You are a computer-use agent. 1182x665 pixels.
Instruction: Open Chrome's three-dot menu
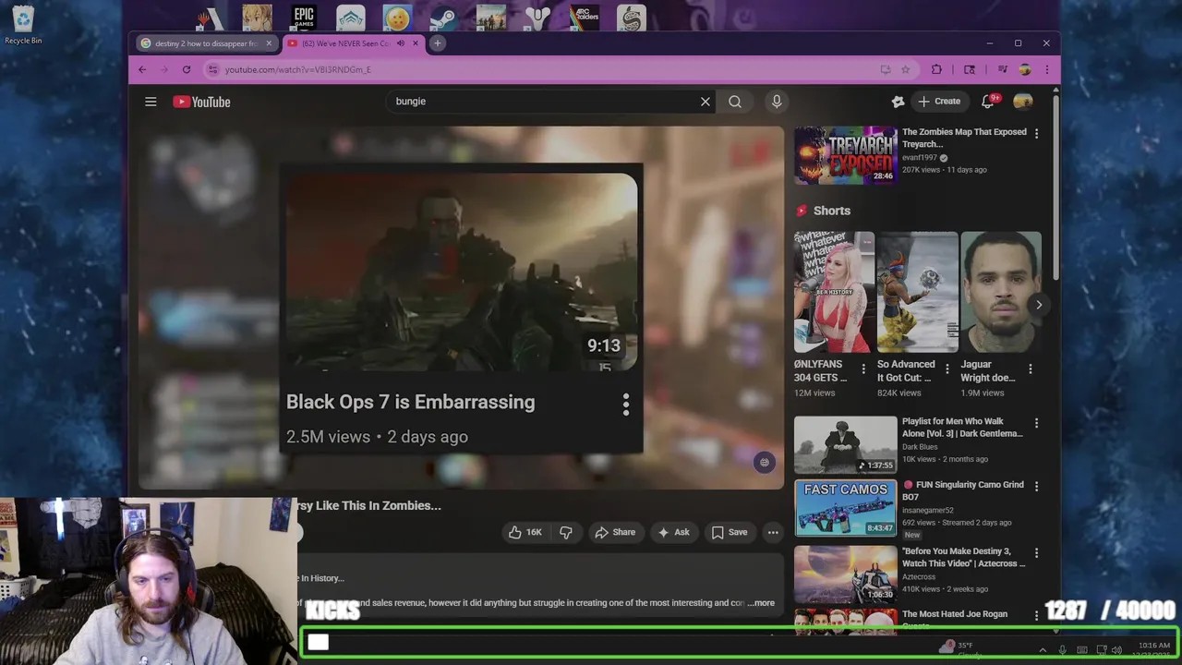[1046, 69]
